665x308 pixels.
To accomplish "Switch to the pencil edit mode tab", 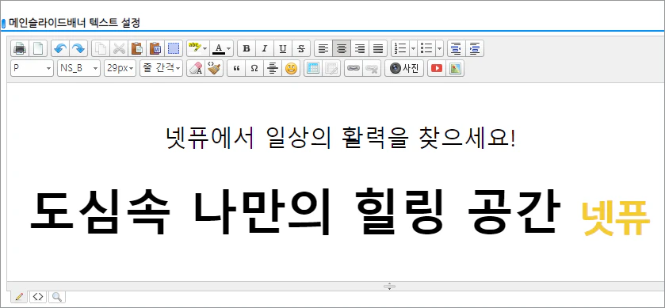I will [19, 297].
